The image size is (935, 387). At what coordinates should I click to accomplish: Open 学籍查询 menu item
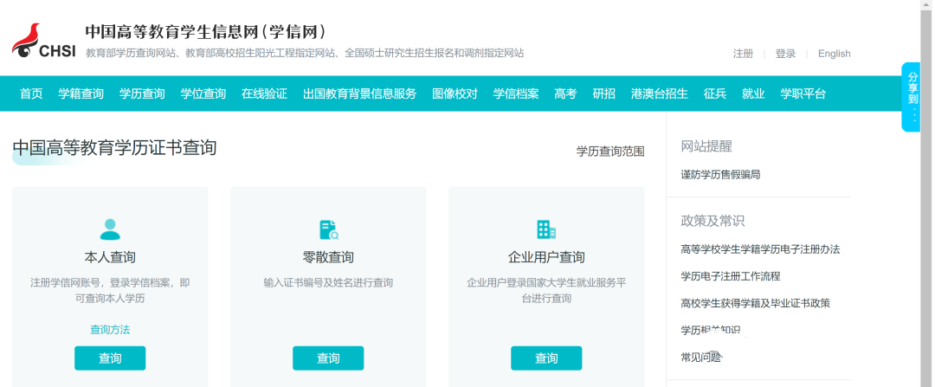81,94
